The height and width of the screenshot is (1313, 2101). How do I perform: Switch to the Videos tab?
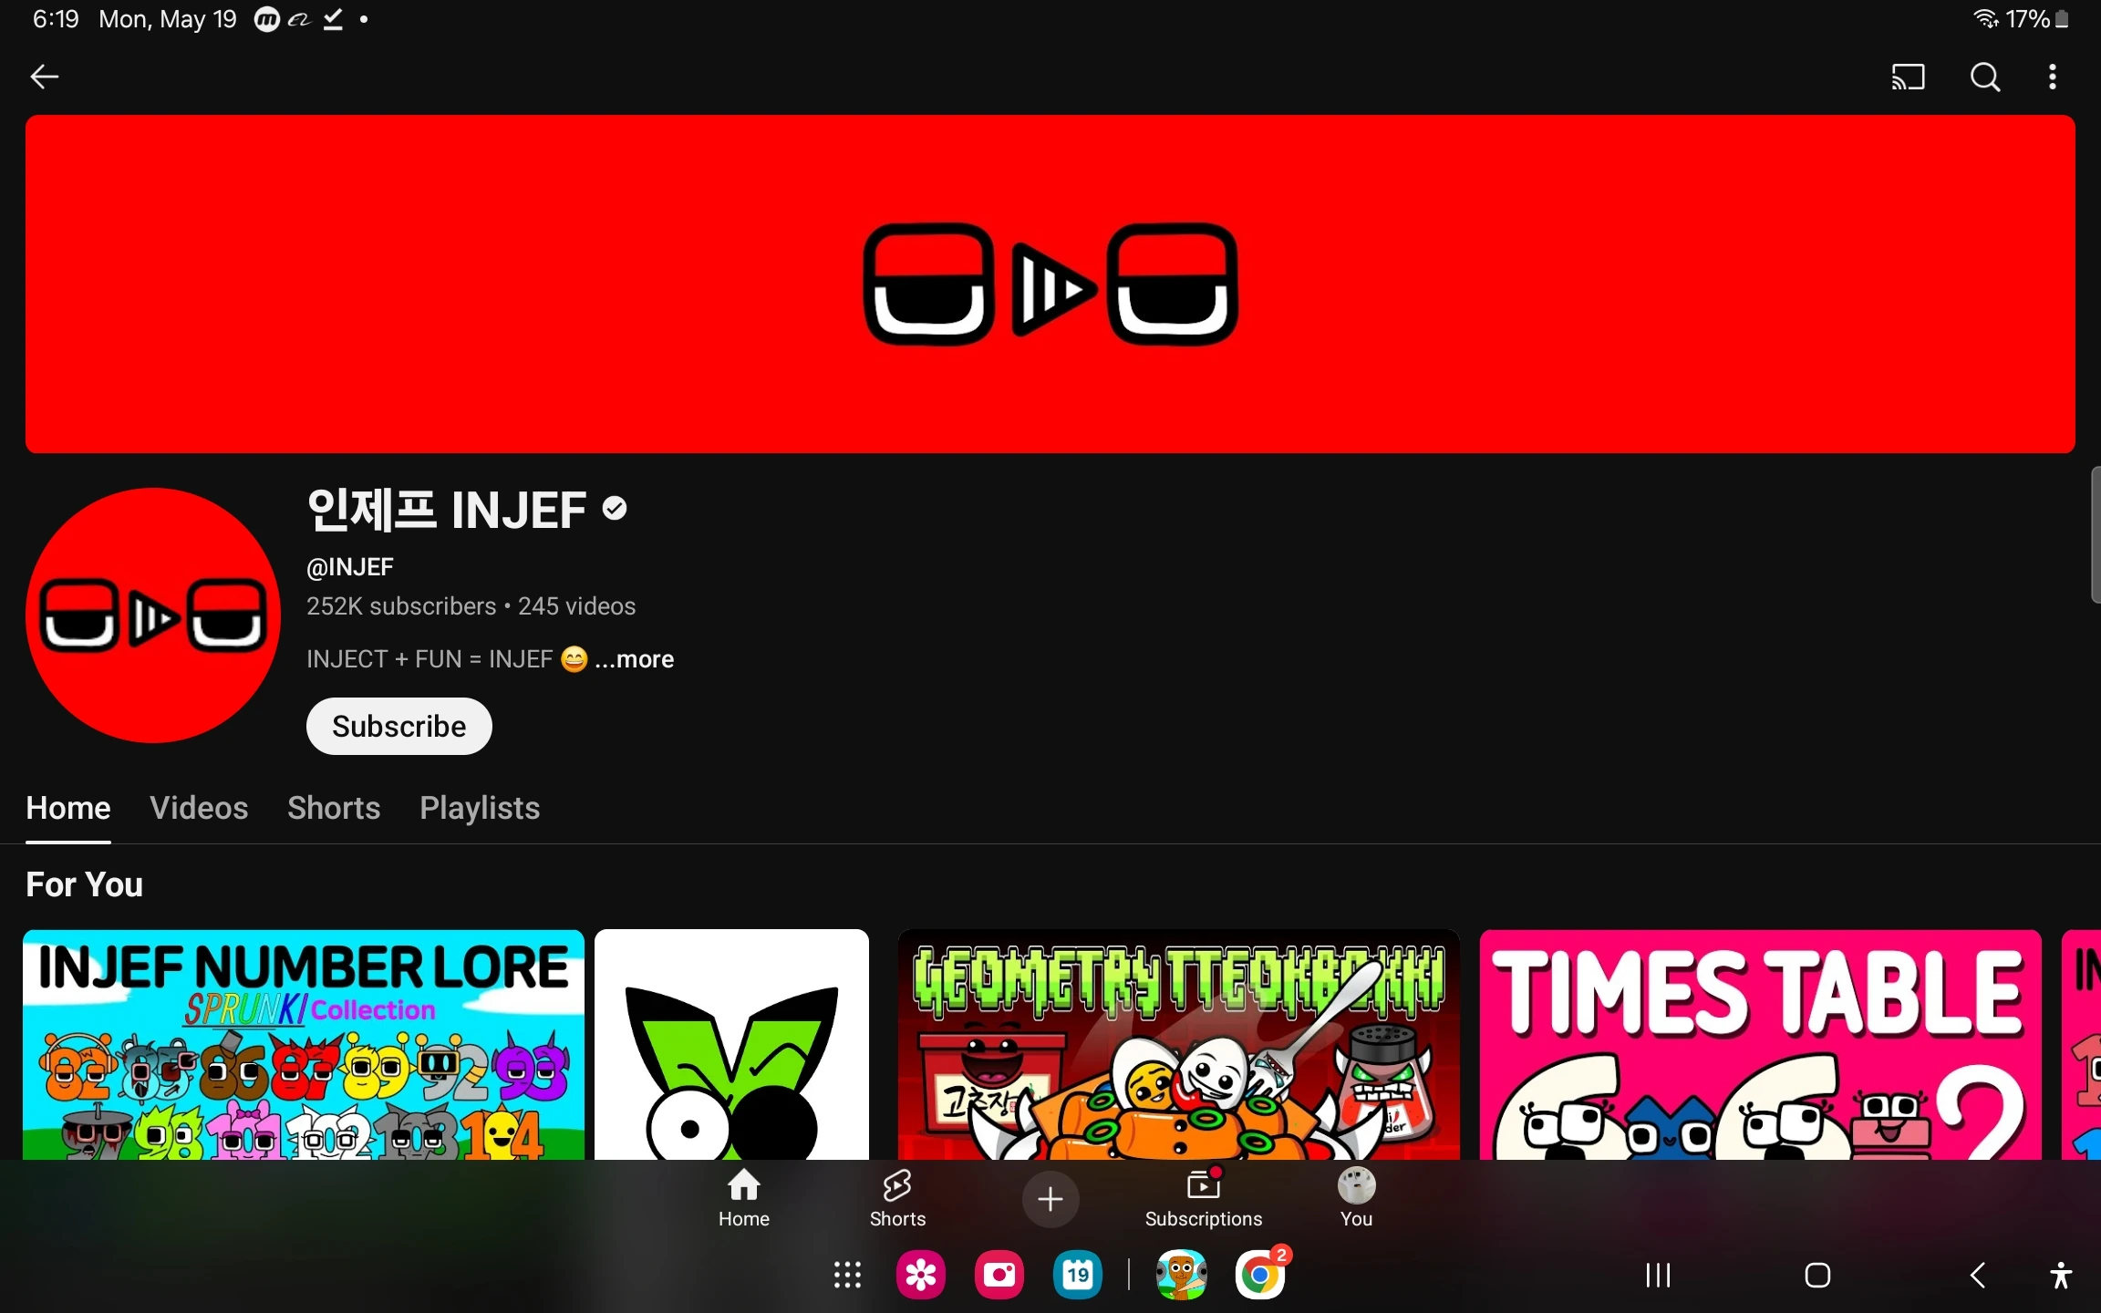click(199, 808)
